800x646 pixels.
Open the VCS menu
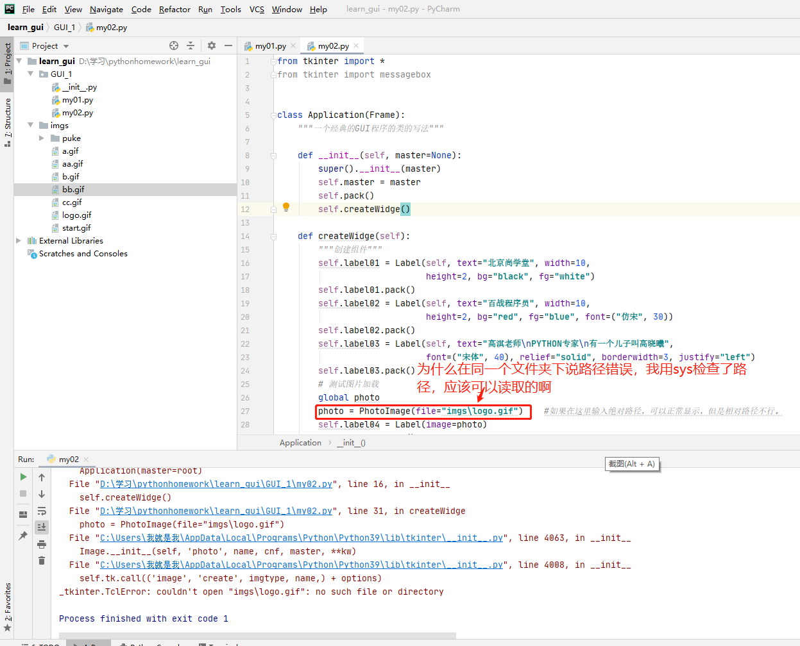pos(257,9)
